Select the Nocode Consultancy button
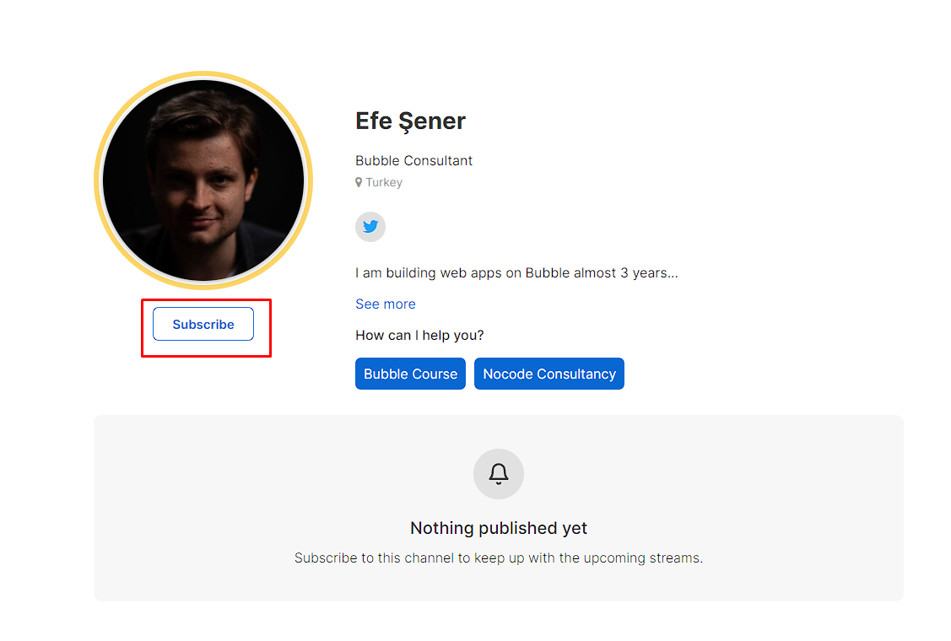This screenshot has width=951, height=641. pos(548,374)
